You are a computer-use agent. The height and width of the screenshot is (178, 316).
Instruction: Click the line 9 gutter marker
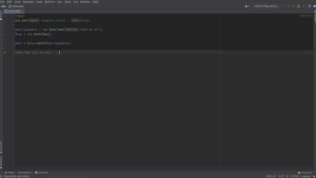click(x=5, y=52)
